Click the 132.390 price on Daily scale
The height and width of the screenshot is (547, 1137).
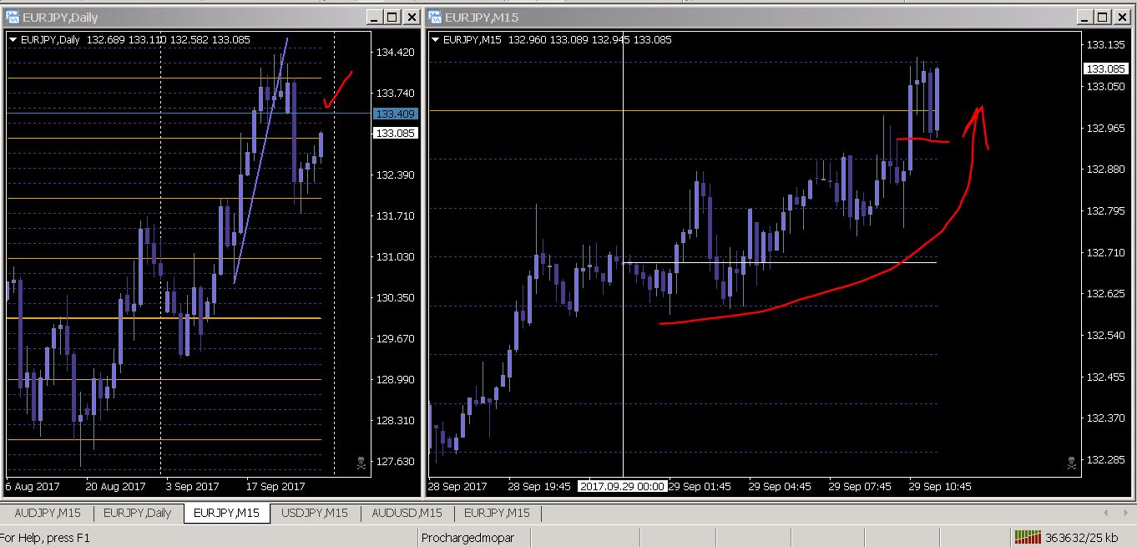click(x=396, y=175)
